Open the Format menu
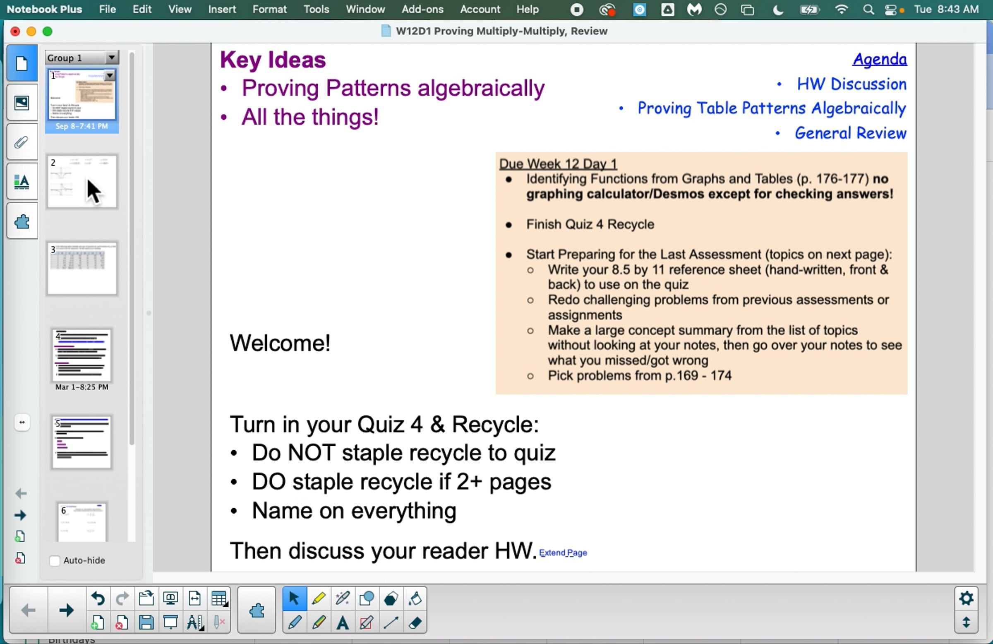This screenshot has height=644, width=993. pos(269,9)
